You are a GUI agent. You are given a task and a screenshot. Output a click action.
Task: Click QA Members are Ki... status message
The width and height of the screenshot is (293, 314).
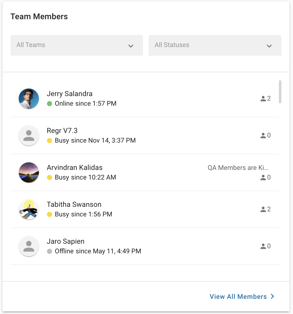click(238, 168)
